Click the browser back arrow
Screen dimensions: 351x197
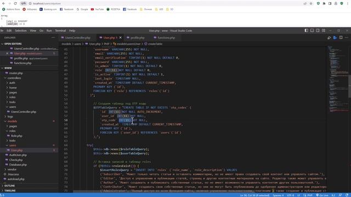(4, 3)
